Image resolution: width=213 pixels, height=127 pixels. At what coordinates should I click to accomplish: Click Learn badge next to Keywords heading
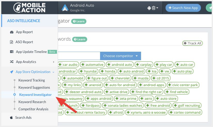tap(80, 39)
